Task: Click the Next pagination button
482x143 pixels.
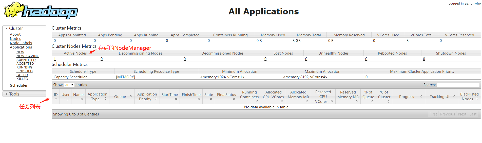Action: (x=462, y=114)
